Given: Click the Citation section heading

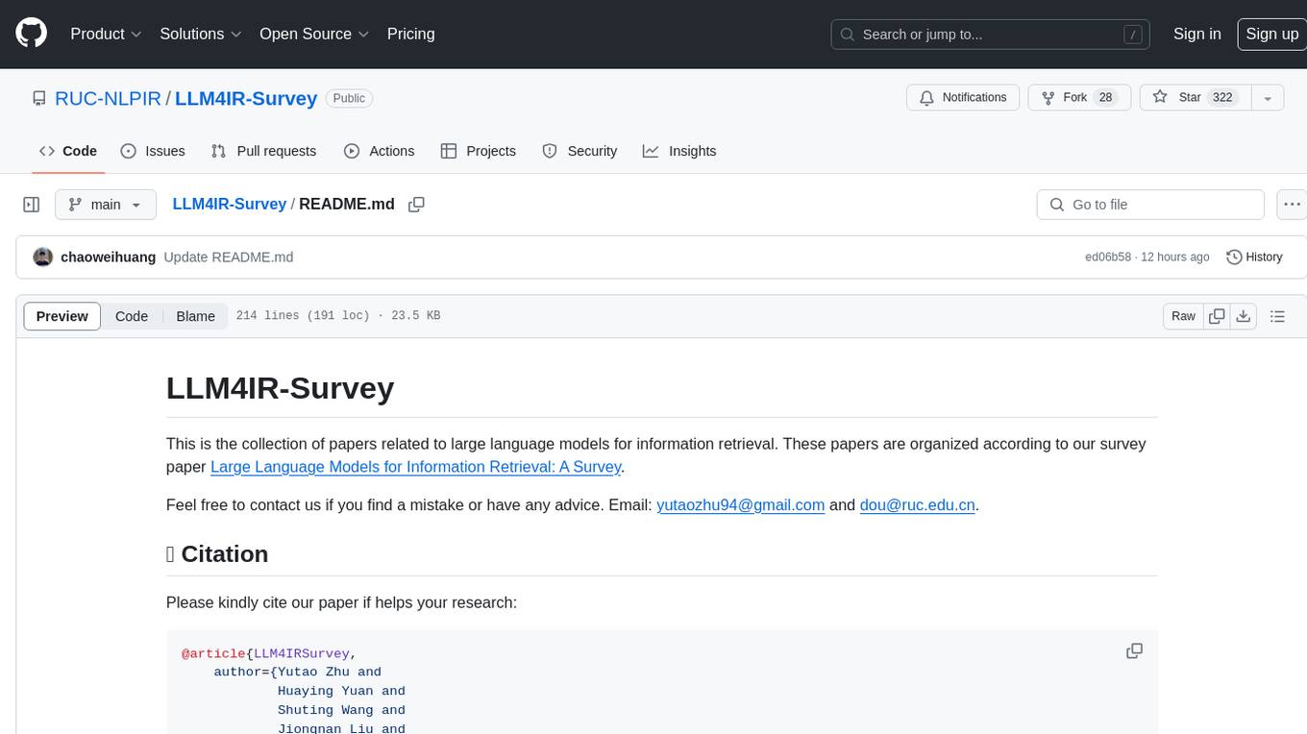Looking at the screenshot, I should pos(217,554).
